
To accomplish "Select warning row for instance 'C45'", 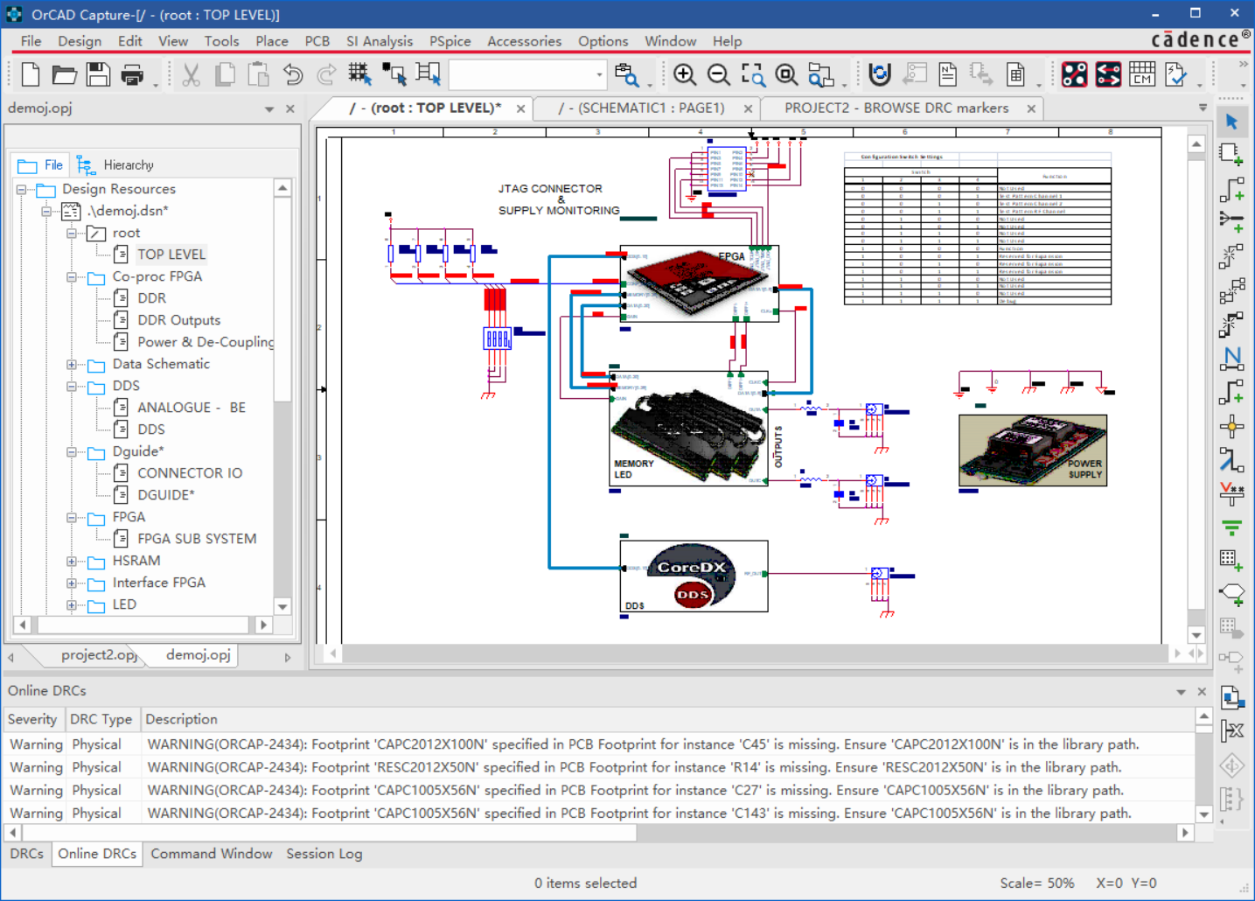I will 599,744.
